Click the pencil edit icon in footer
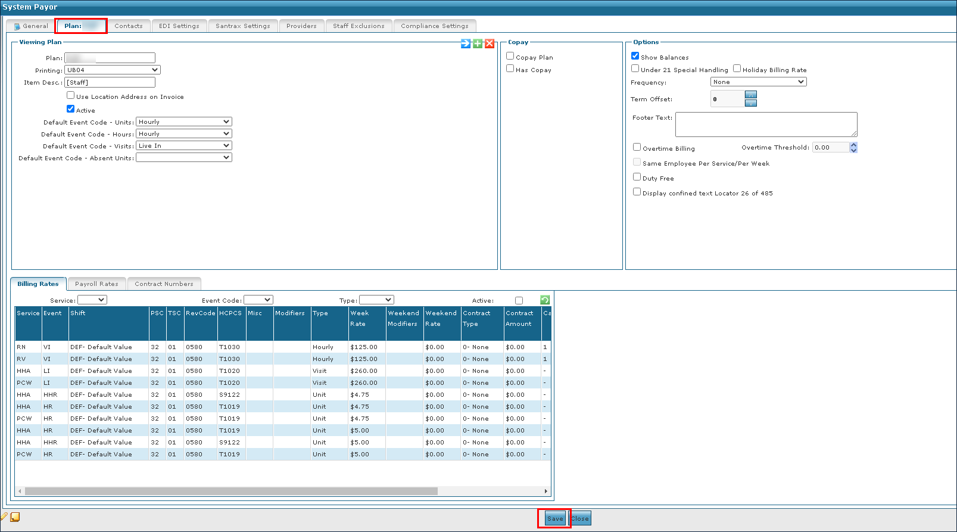The height and width of the screenshot is (532, 957). point(4,517)
